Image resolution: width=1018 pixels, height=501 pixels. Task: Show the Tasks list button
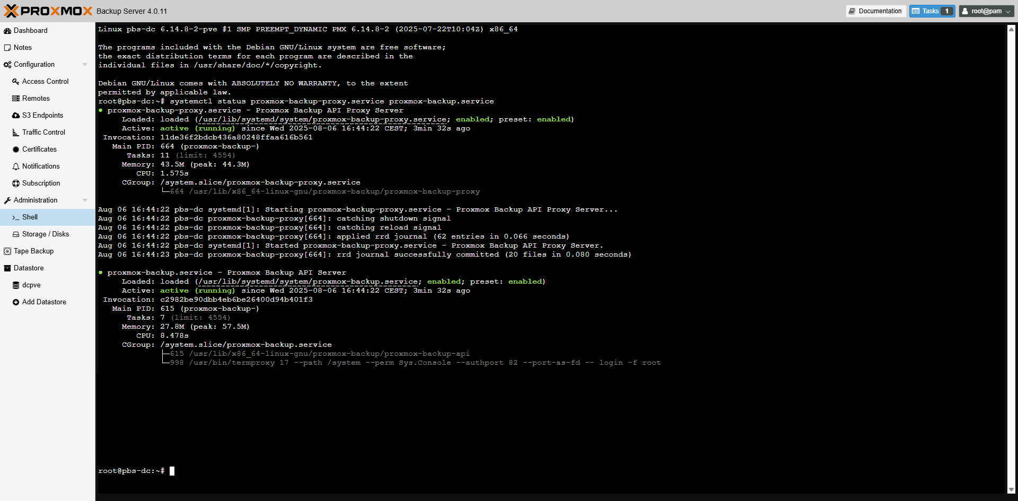[x=932, y=11]
